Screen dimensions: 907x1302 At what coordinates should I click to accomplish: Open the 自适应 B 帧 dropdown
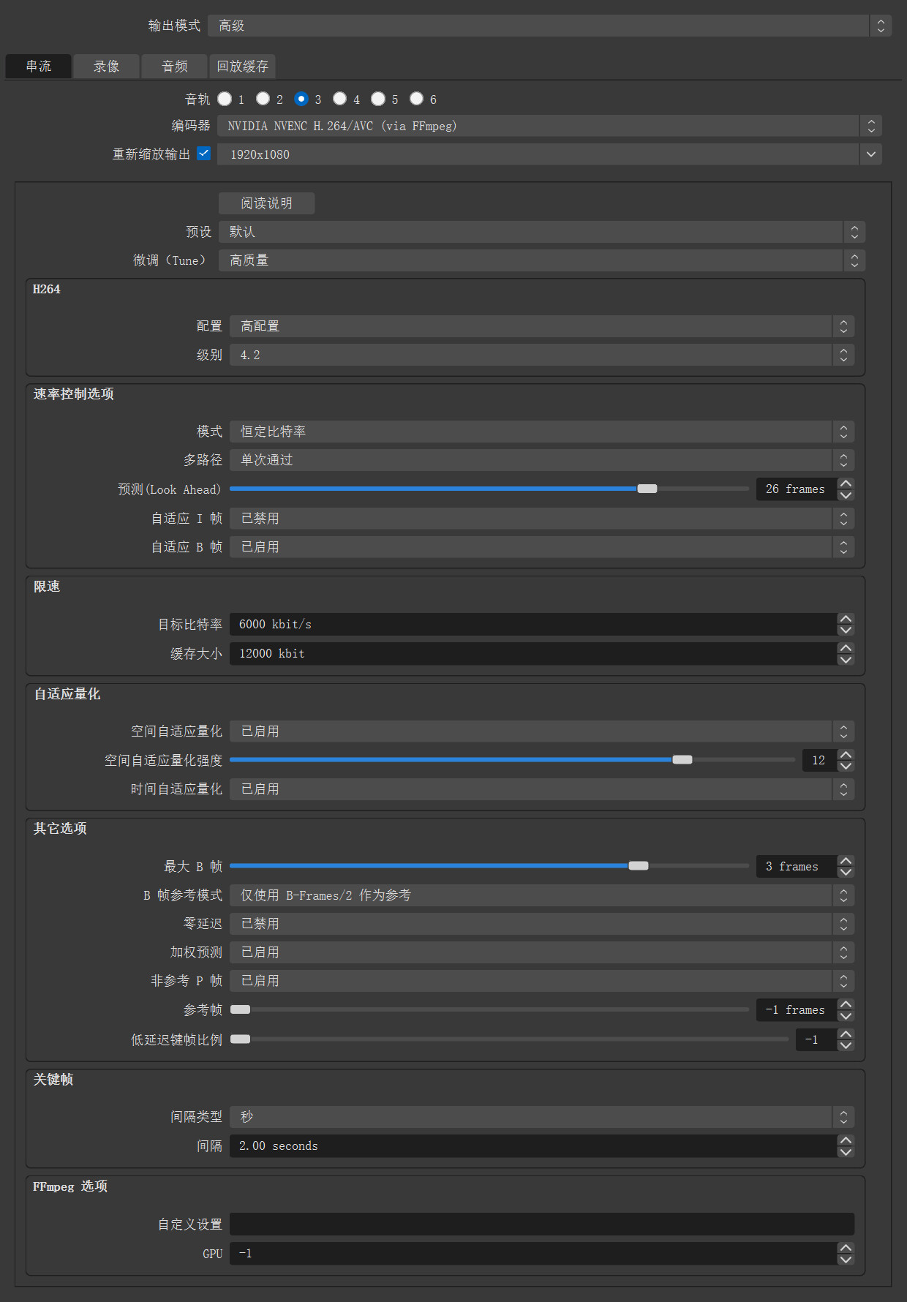(x=542, y=547)
